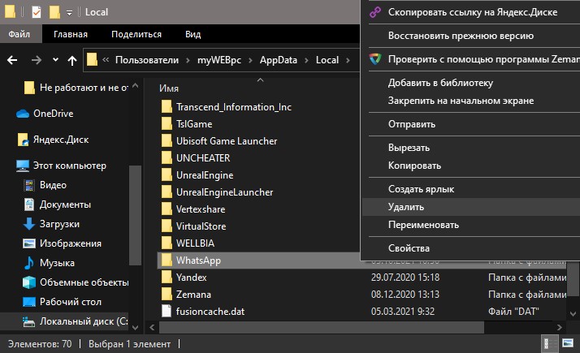This screenshot has width=580, height=353.
Task: Switch to the Главная ribbon tab
Action: point(71,34)
